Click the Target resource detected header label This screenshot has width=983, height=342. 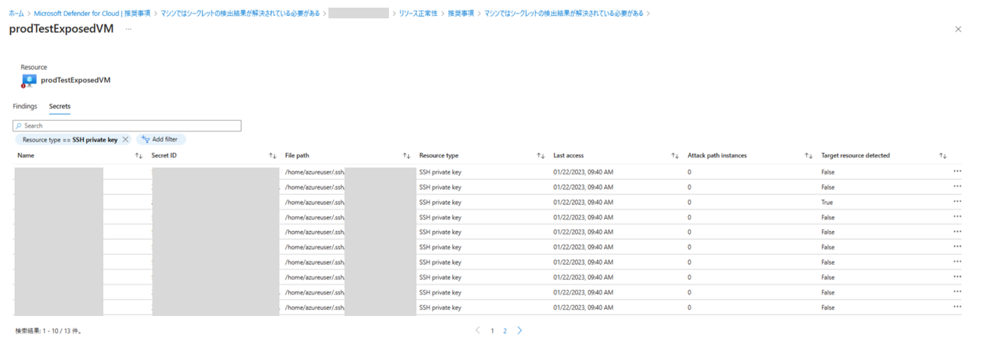pos(855,155)
